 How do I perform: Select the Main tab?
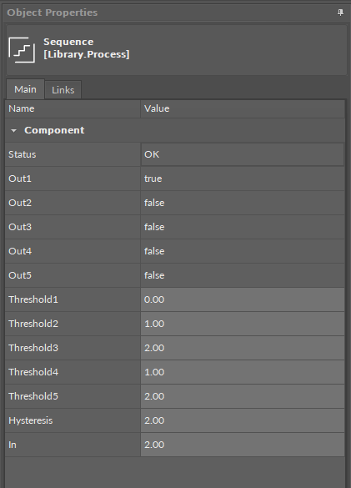click(x=25, y=89)
